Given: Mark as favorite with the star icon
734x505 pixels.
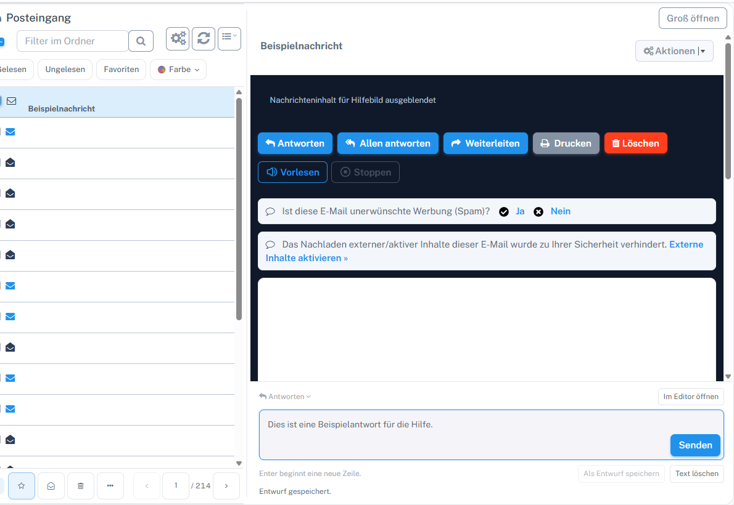Looking at the screenshot, I should pos(22,486).
